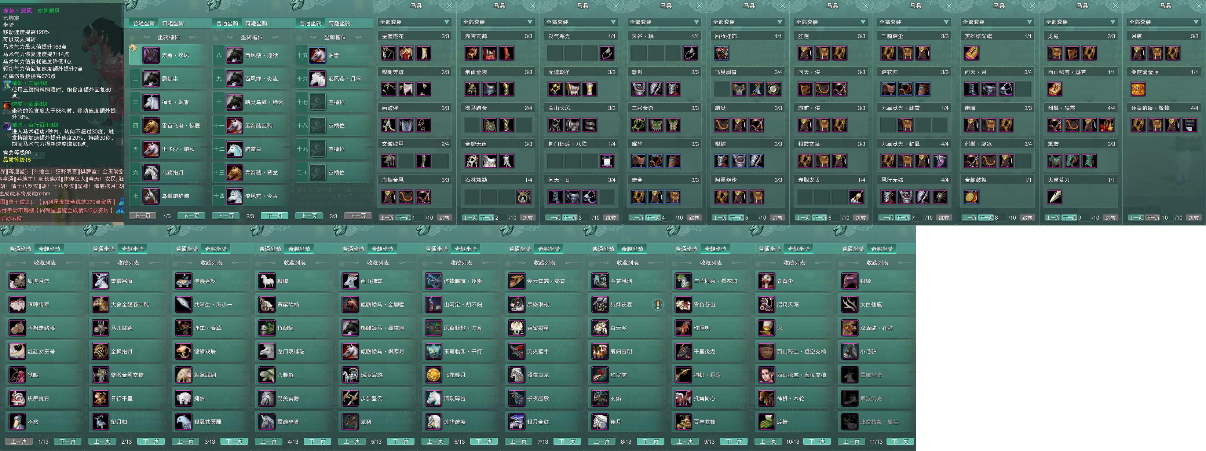Click the 金蛇鼓舞 drum gear icon

coord(972,197)
